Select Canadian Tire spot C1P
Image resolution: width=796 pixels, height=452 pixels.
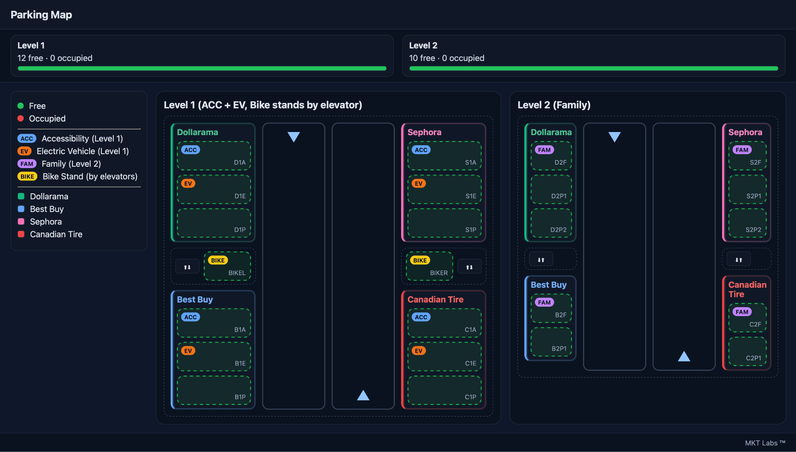tap(444, 390)
